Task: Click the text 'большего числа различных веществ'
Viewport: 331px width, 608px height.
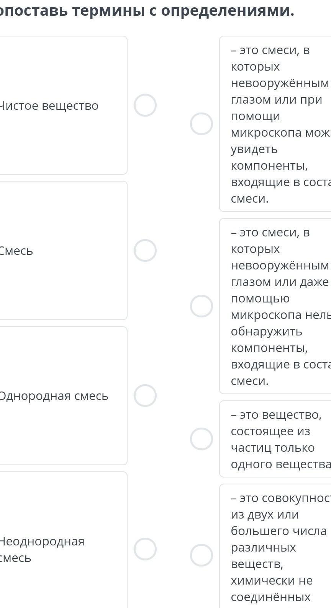Action: (279, 539)
